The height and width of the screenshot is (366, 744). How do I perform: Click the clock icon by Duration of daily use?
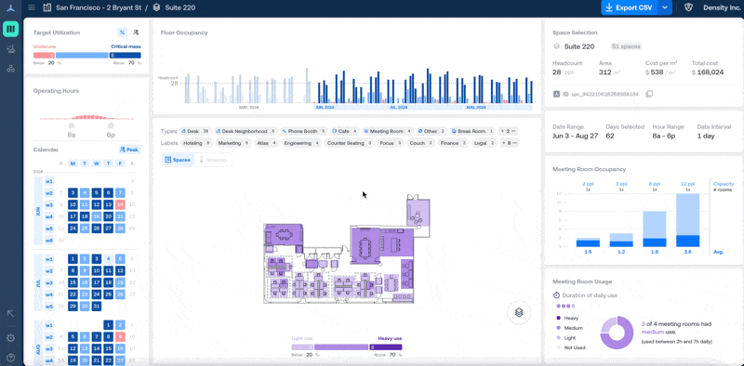pyautogui.click(x=556, y=295)
